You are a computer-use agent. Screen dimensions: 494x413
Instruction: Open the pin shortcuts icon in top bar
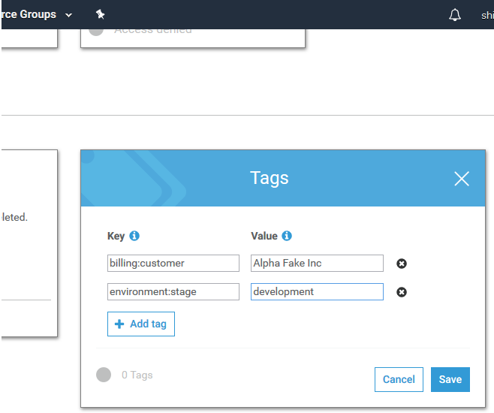coord(101,14)
